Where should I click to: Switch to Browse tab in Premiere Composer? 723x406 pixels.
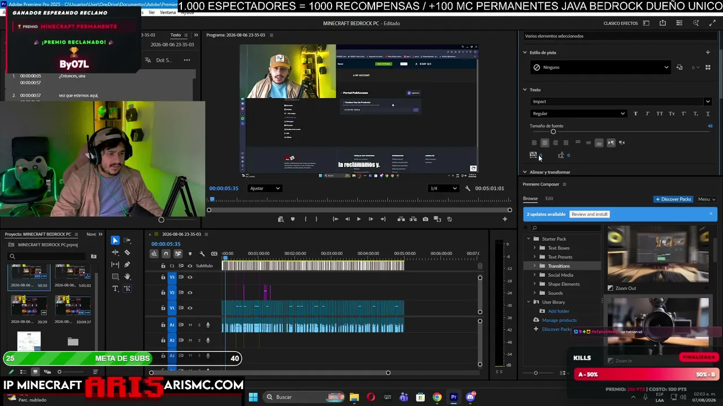(530, 198)
